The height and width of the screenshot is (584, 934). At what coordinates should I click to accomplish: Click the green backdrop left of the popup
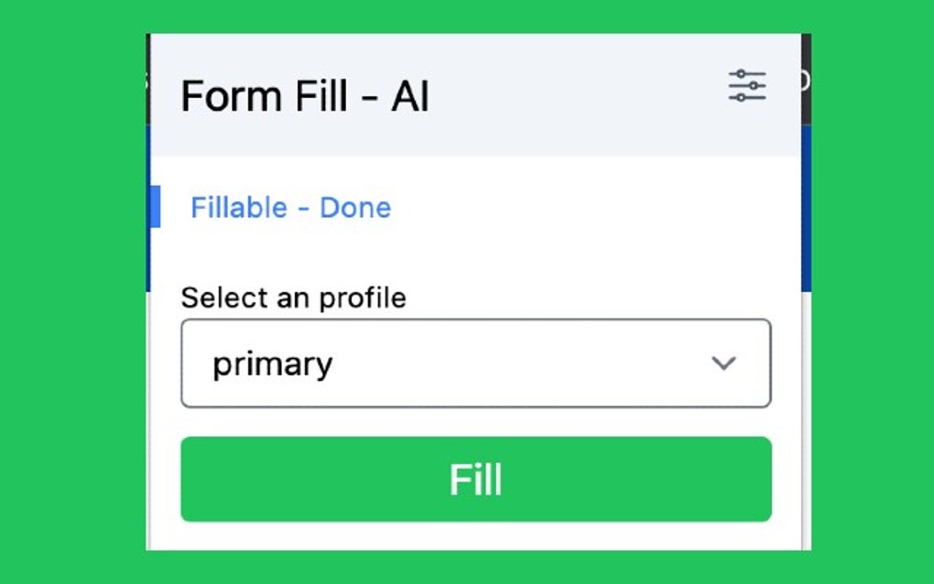click(73, 293)
